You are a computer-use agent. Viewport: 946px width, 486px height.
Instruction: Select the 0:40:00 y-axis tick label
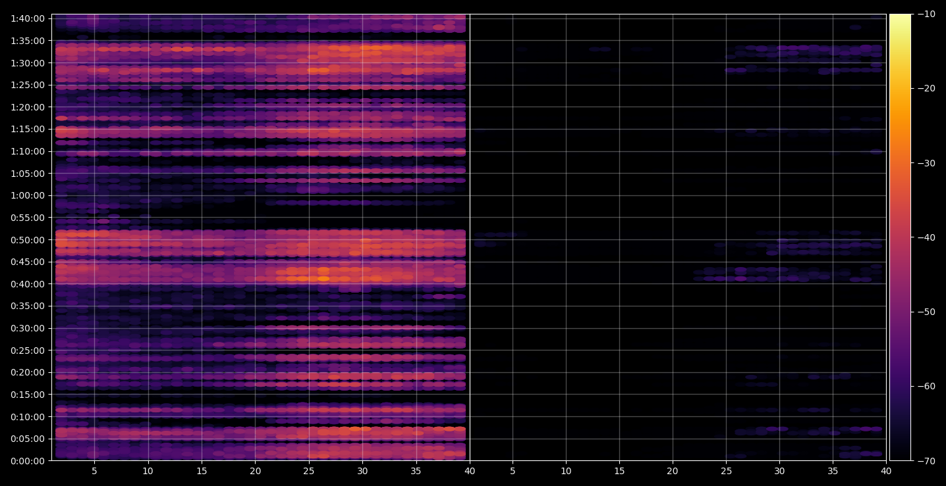pyautogui.click(x=28, y=284)
